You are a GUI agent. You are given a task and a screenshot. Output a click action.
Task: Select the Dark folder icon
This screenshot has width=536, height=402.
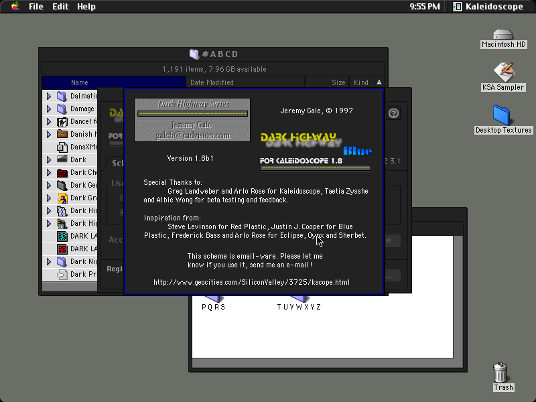pos(62,159)
